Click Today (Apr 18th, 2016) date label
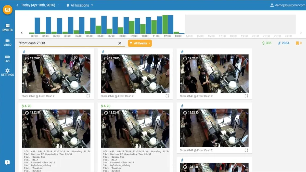The image size is (306, 172). click(x=38, y=5)
